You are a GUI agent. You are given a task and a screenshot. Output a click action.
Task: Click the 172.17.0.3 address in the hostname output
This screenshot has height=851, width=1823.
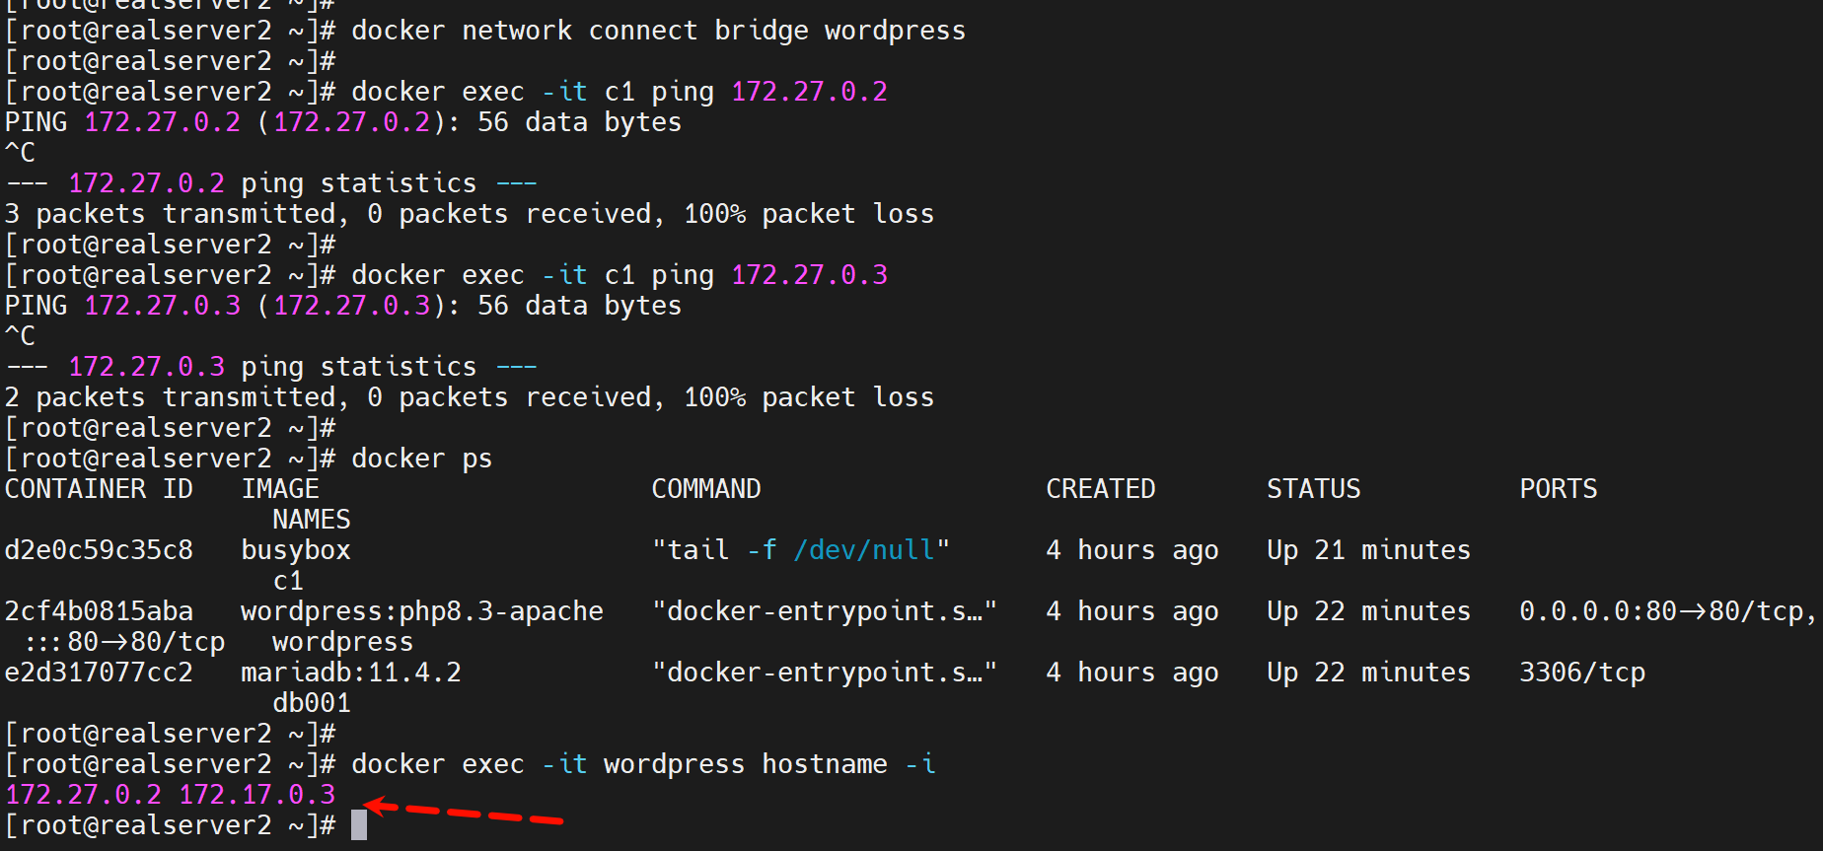(x=256, y=795)
